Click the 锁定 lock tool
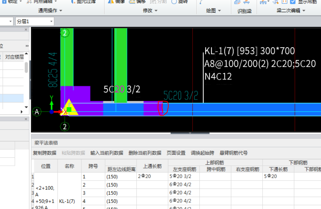 [10, 2]
